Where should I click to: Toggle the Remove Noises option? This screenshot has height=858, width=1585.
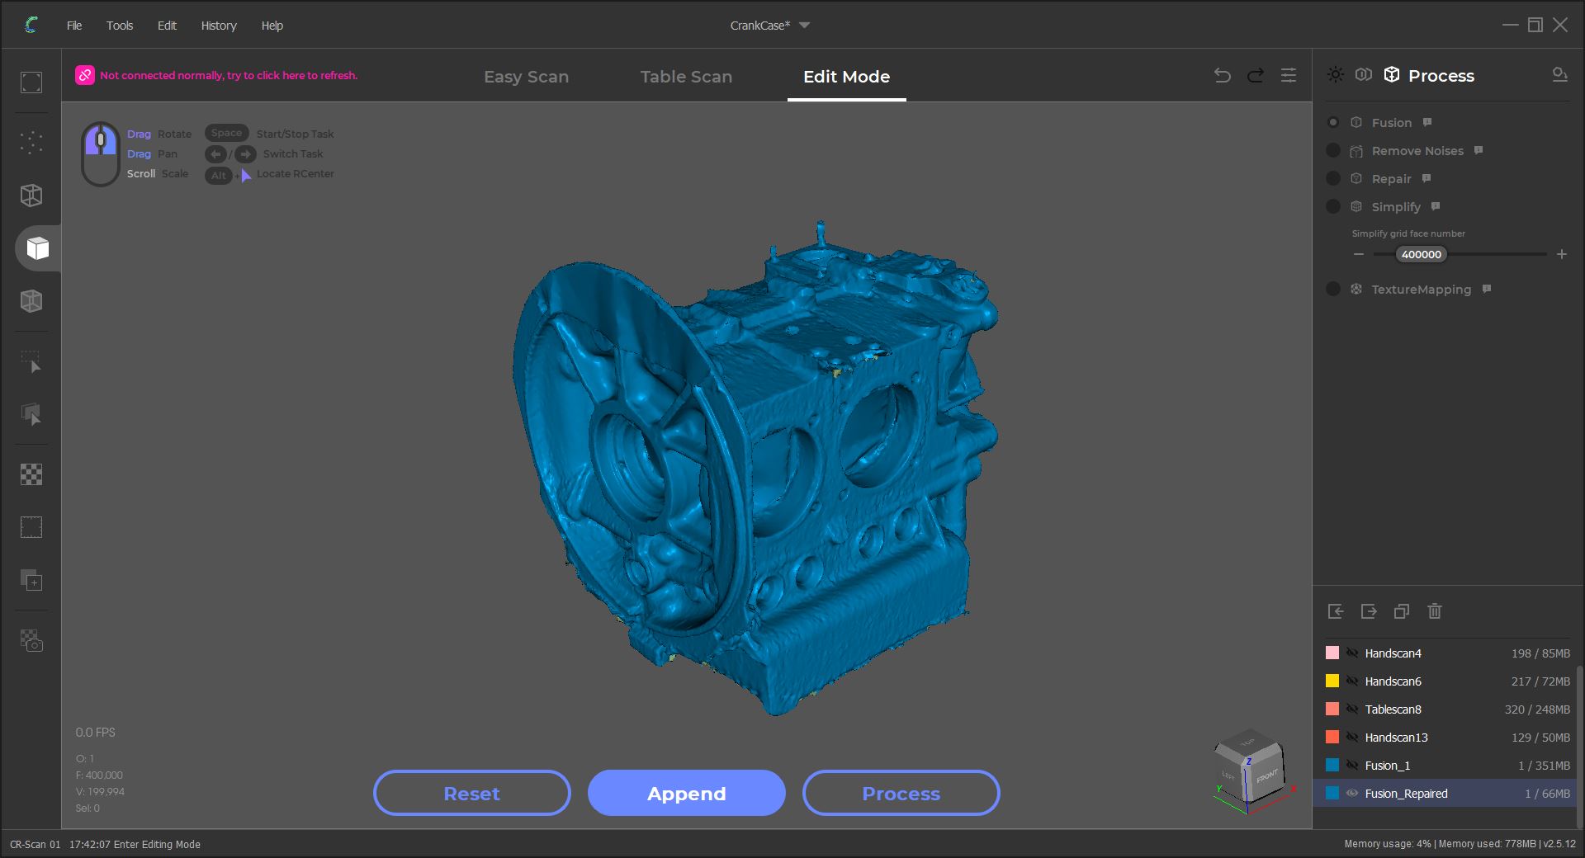coord(1333,150)
